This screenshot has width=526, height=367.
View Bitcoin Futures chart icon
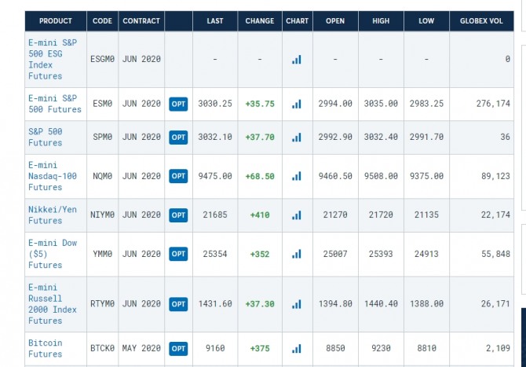pyautogui.click(x=297, y=348)
